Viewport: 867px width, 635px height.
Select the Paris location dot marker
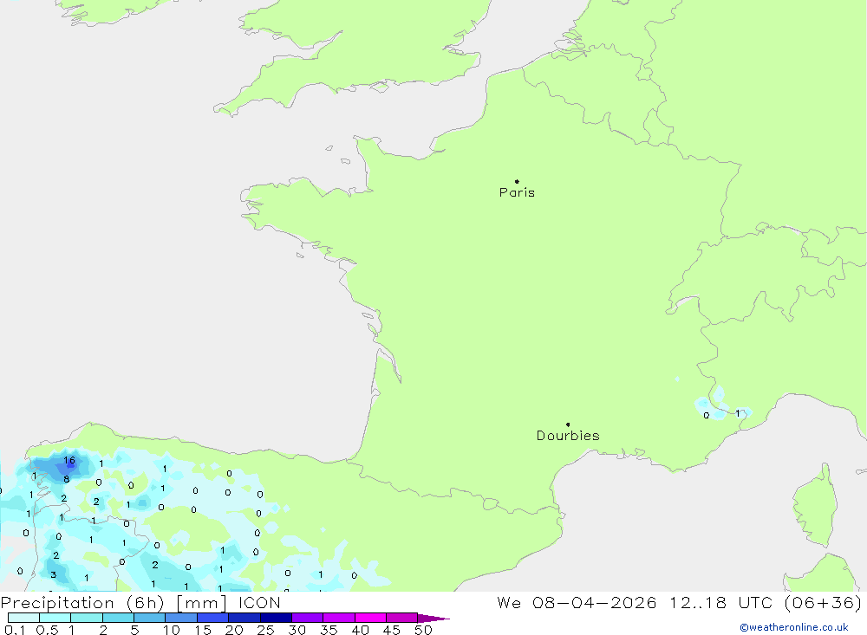(x=517, y=181)
